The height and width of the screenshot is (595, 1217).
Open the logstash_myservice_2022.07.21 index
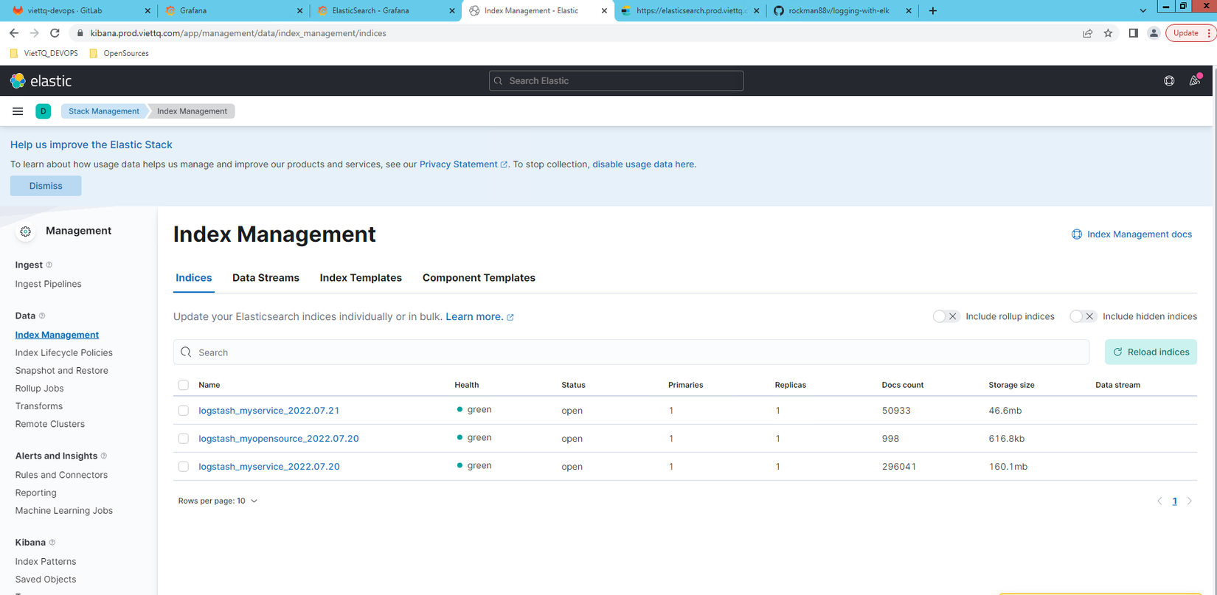tap(269, 411)
